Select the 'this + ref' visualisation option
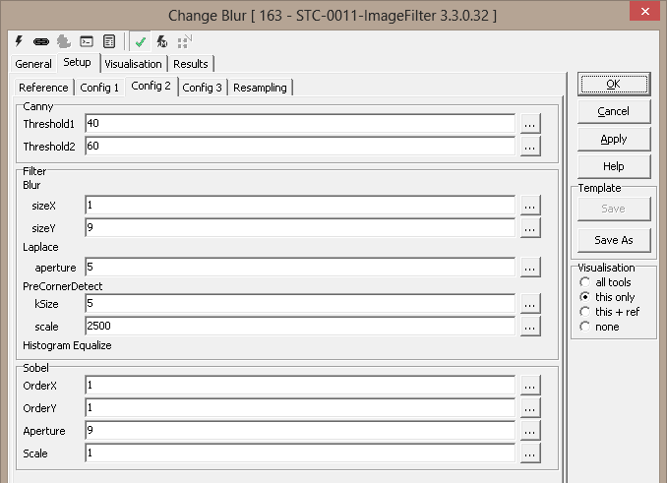Viewport: 667px width, 483px height. 585,312
